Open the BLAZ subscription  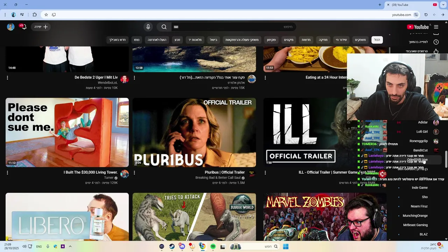point(418,234)
